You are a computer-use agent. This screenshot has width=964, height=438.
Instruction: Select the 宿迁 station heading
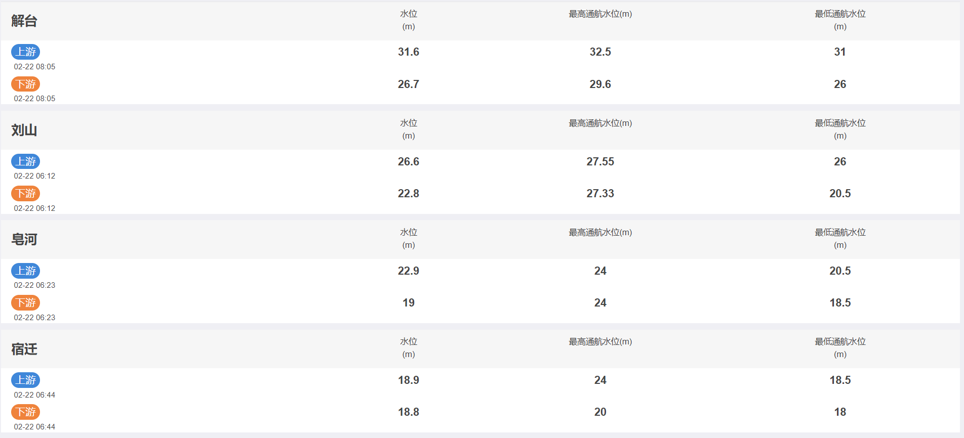24,349
